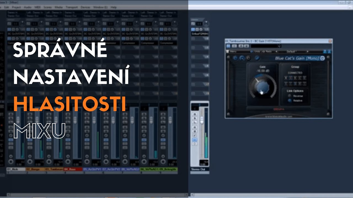The image size is (353, 198).
Task: Select next preset arrow beside Default
Action: pyautogui.click(x=308, y=51)
